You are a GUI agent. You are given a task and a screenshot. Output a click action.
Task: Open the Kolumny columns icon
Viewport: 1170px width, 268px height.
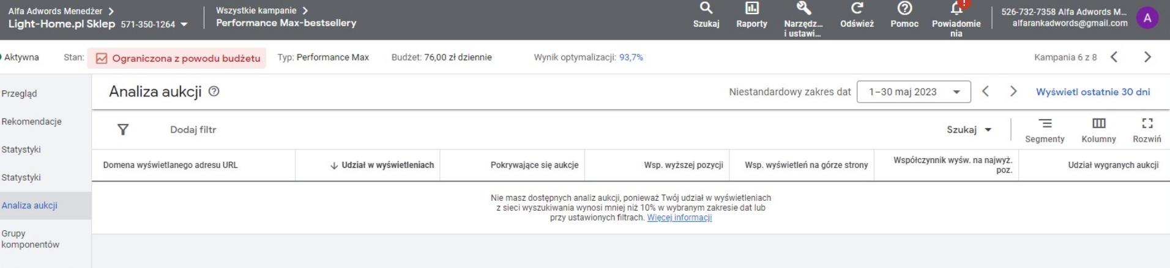pos(1098,124)
